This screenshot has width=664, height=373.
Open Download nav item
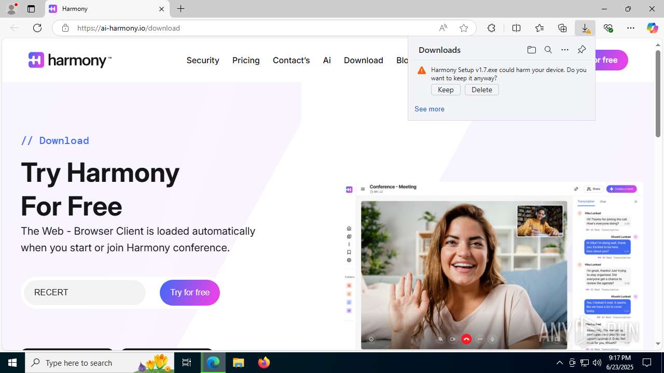pyautogui.click(x=363, y=60)
